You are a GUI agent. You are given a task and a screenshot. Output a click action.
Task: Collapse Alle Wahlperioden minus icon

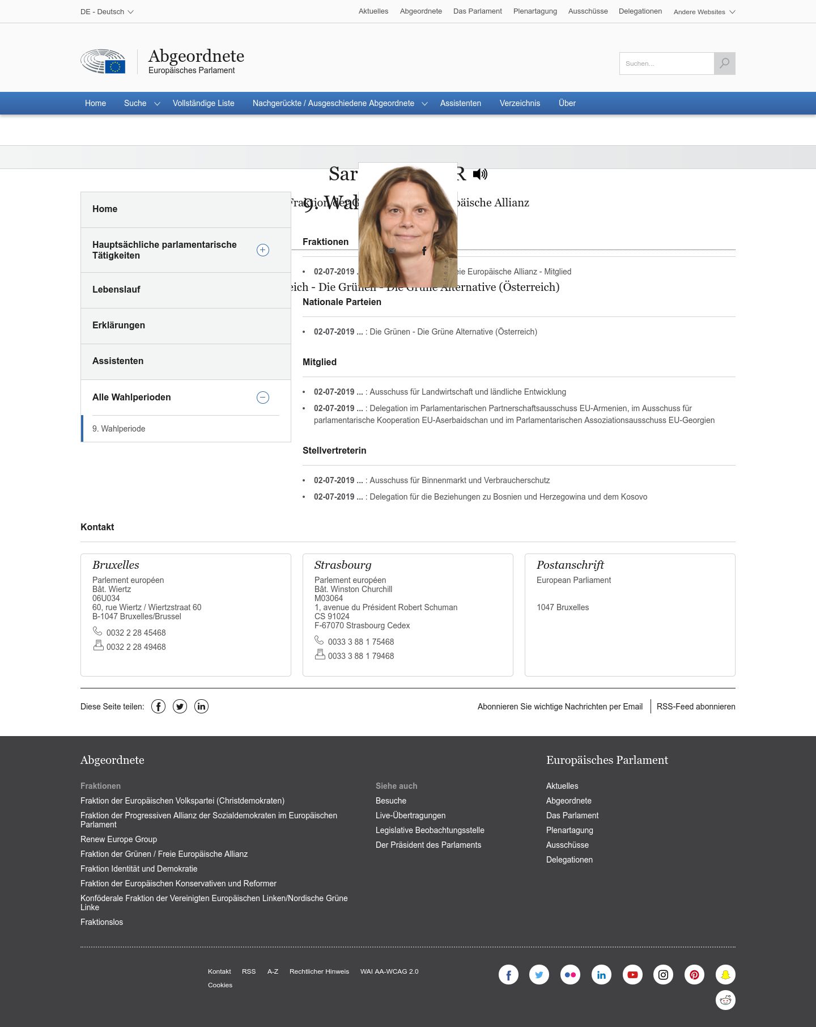[x=263, y=398]
